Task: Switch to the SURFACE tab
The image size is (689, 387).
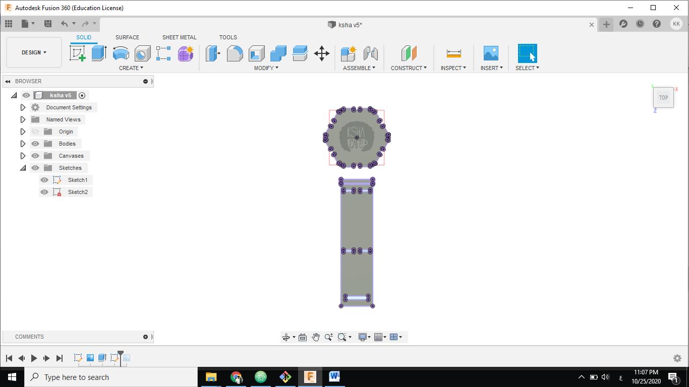Action: click(x=127, y=37)
